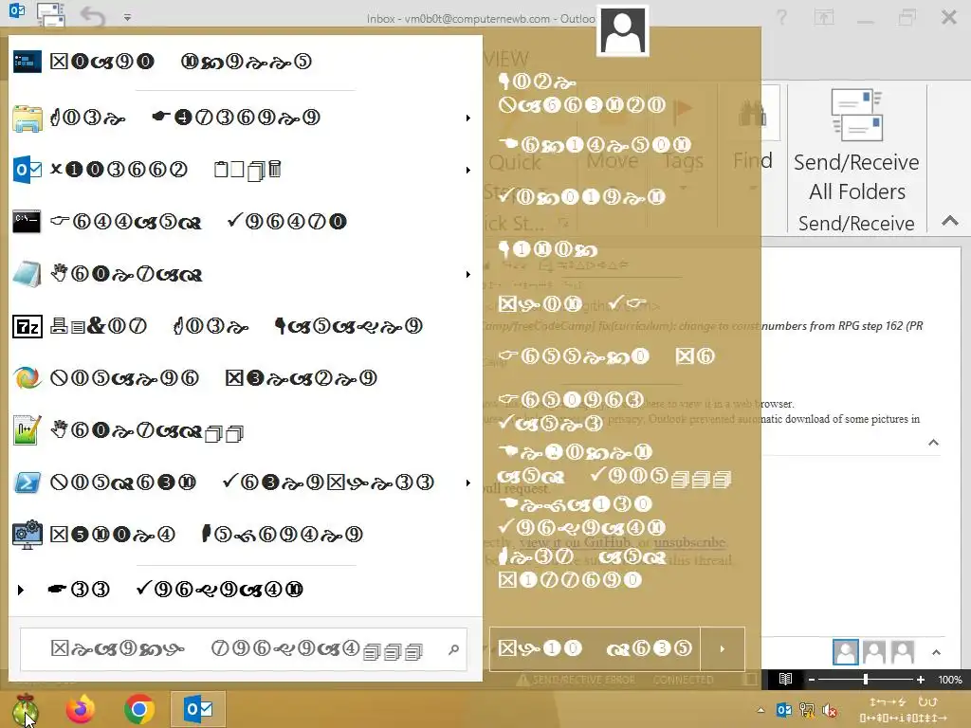Show hidden icons arrow in the system tray

[760, 710]
